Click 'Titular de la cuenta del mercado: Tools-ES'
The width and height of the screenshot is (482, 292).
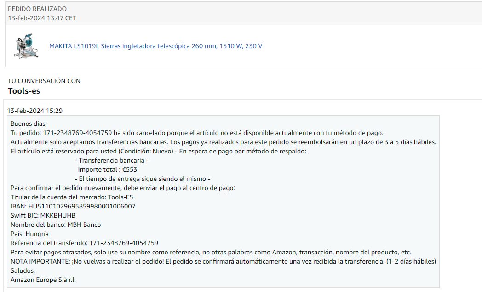point(72,197)
